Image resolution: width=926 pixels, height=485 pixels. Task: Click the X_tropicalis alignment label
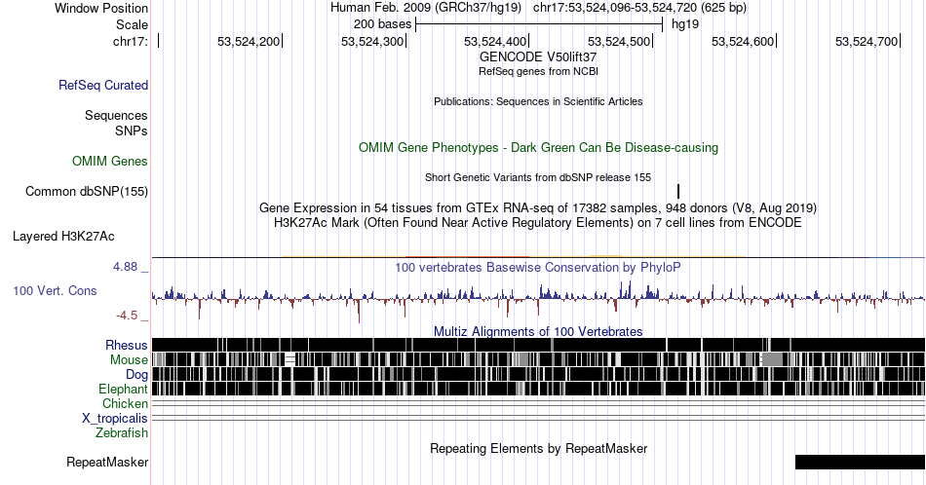pos(115,419)
